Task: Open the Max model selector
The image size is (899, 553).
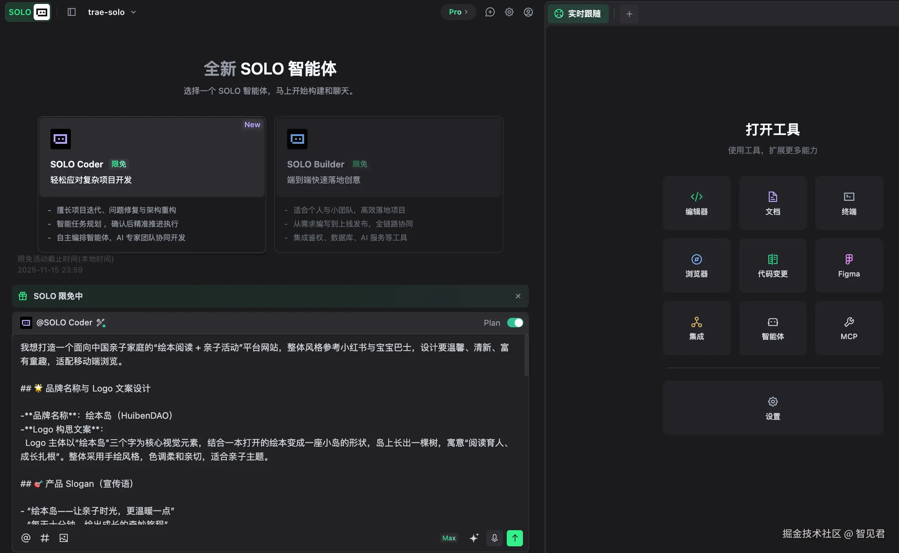Action: coord(449,538)
